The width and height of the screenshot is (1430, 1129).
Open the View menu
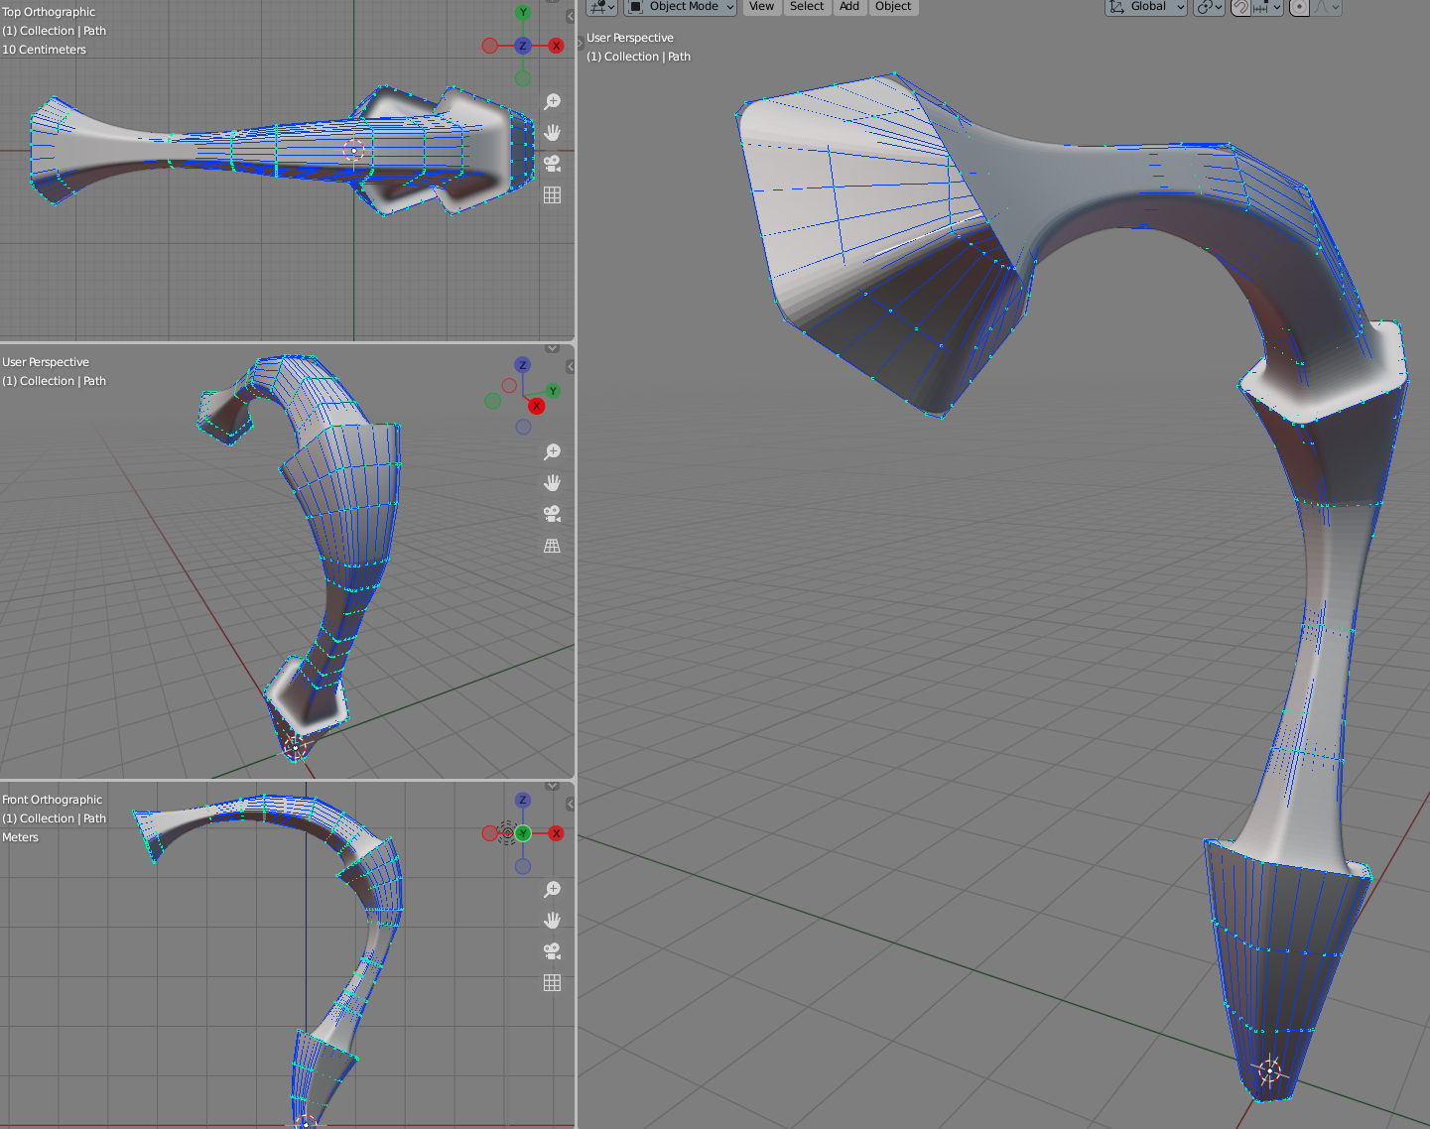761,7
